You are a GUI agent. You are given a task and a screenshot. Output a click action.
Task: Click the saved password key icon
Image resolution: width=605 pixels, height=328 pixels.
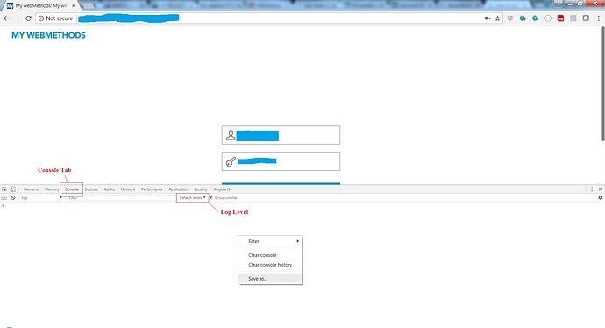tap(488, 18)
